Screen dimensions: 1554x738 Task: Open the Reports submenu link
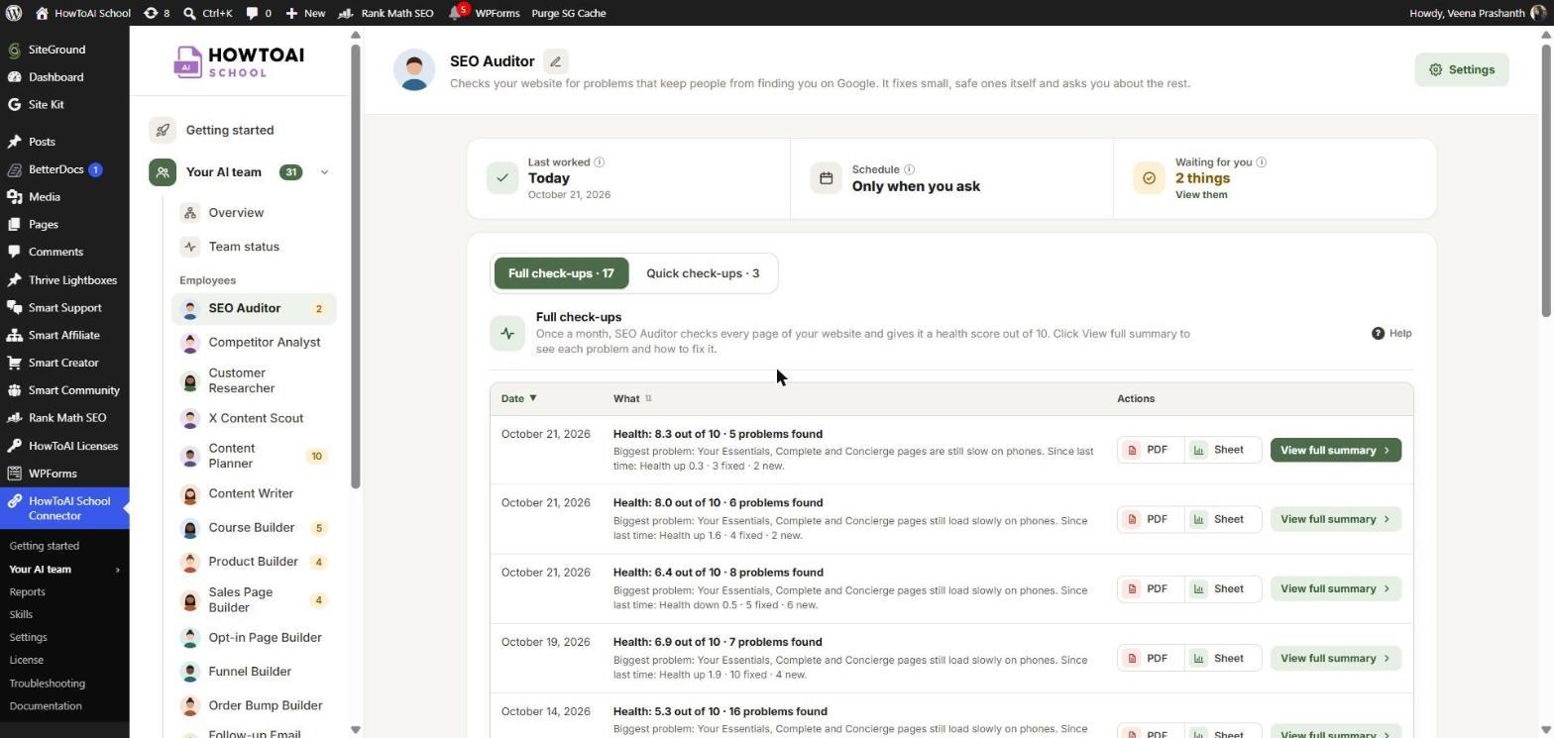pos(27,592)
